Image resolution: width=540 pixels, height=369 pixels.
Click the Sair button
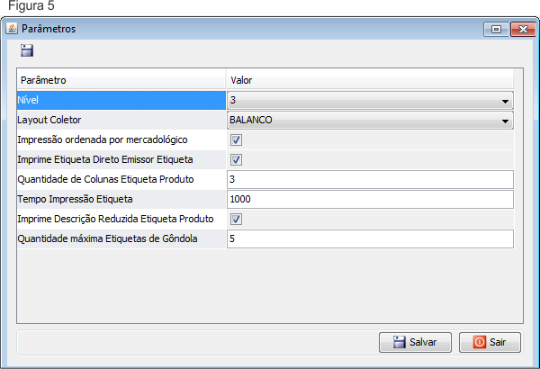tap(490, 342)
